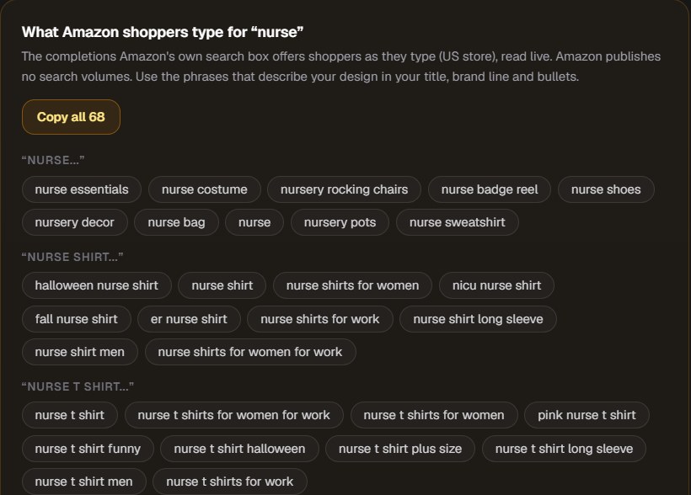The width and height of the screenshot is (691, 495).
Task: Pick the nurse bag keyword
Action: (176, 222)
